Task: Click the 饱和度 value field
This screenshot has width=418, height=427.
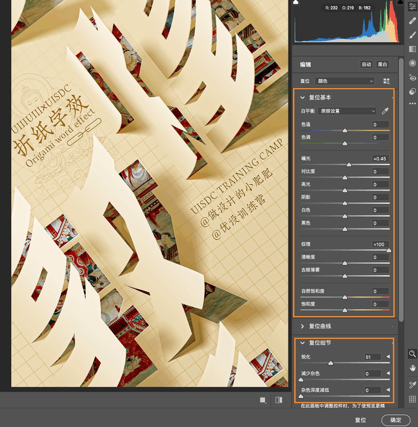Action: pos(380,304)
